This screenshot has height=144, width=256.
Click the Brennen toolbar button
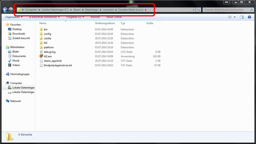click(x=95, y=17)
